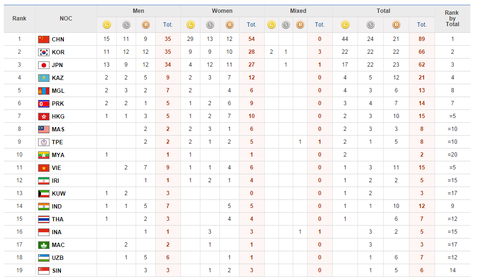This screenshot has width=477, height=277.
Task: Click the Women bronze medal icon
Action: pyautogui.click(x=229, y=25)
